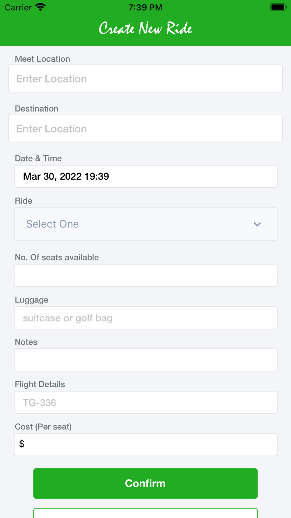Tap the battery icon in status bar
The width and height of the screenshot is (291, 518).
pos(278,7)
